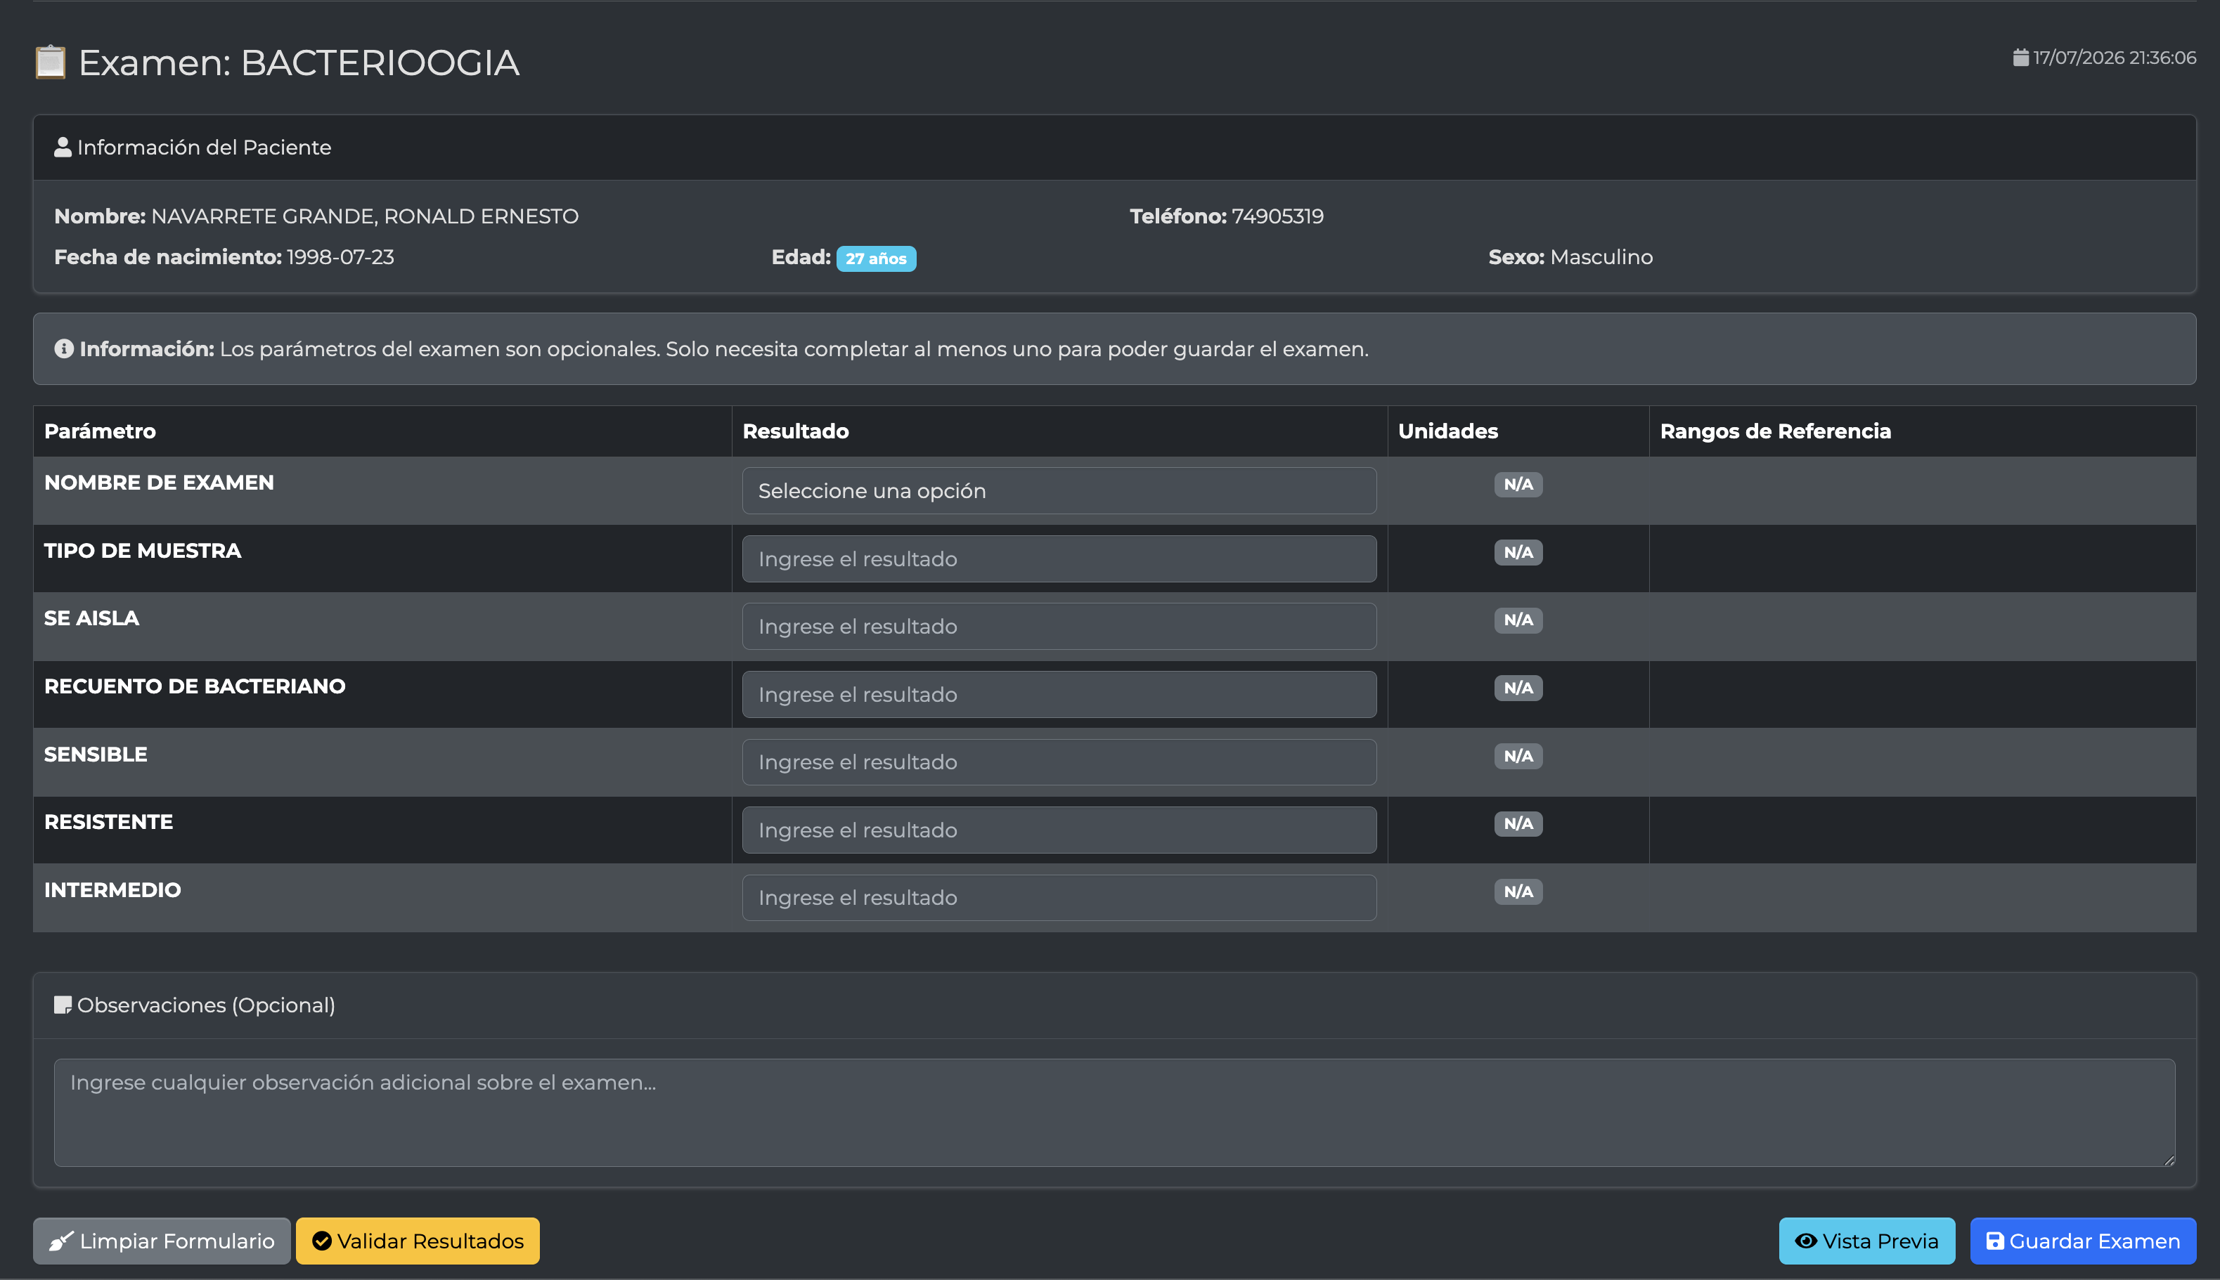The image size is (2220, 1280).
Task: Open the Vista Previa preview
Action: (x=1866, y=1241)
